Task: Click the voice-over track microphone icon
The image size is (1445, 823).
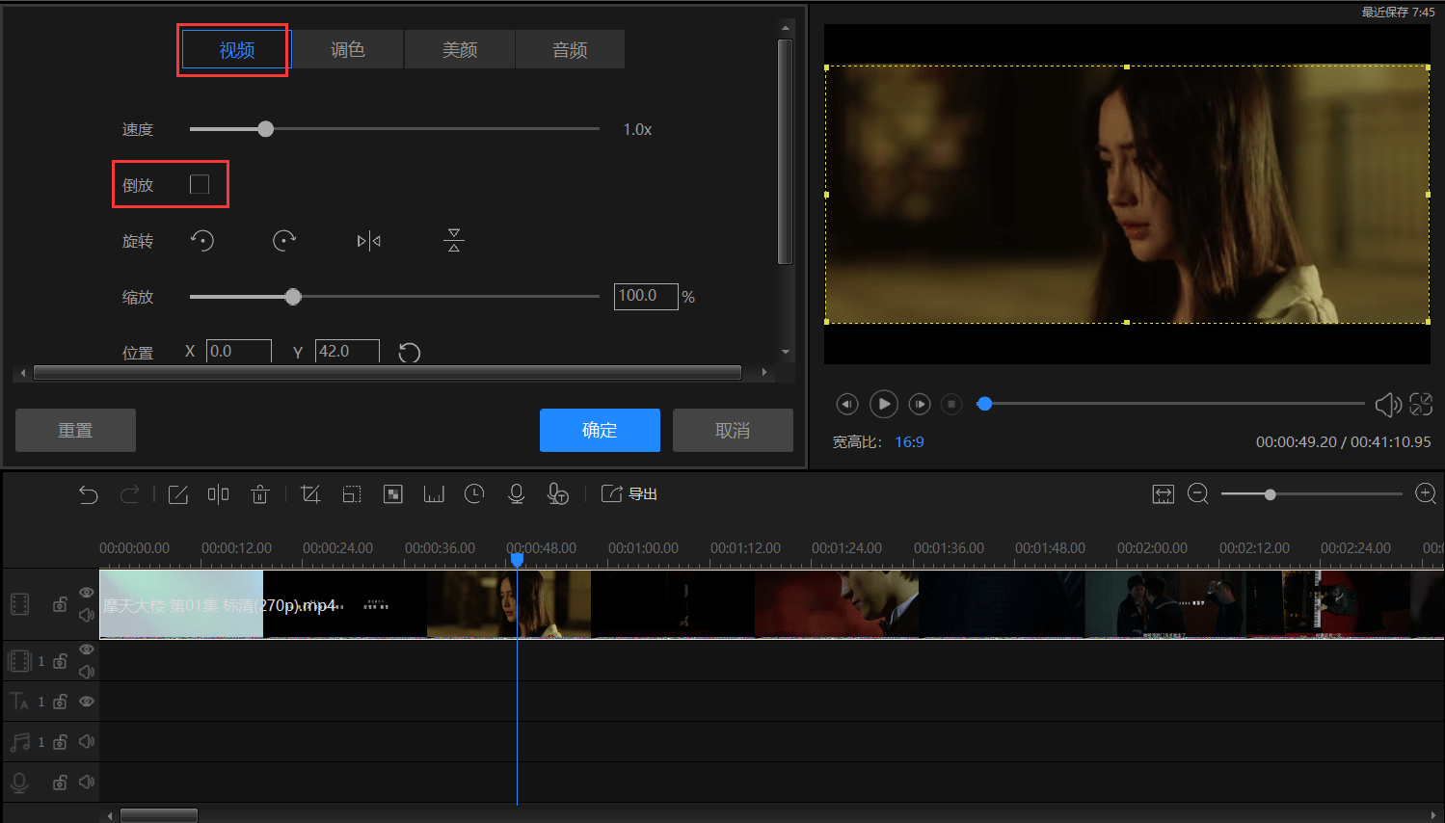Action: pos(19,783)
